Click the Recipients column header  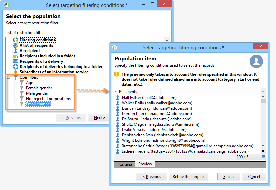point(137,92)
